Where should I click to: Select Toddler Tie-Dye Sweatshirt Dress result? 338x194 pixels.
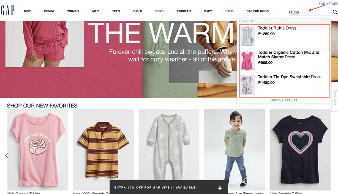tap(284, 85)
